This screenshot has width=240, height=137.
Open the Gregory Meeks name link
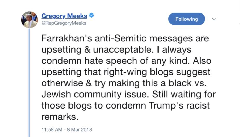click(64, 16)
